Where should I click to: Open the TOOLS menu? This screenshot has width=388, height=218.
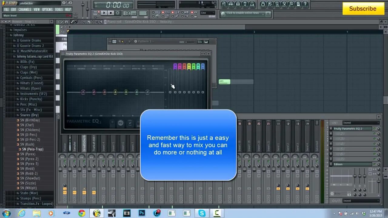tap(59, 9)
